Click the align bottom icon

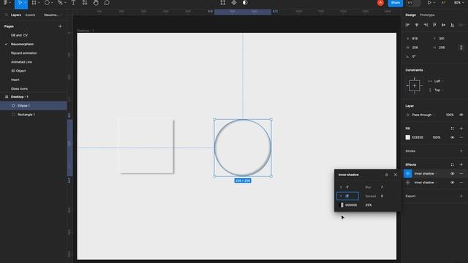coord(453,25)
